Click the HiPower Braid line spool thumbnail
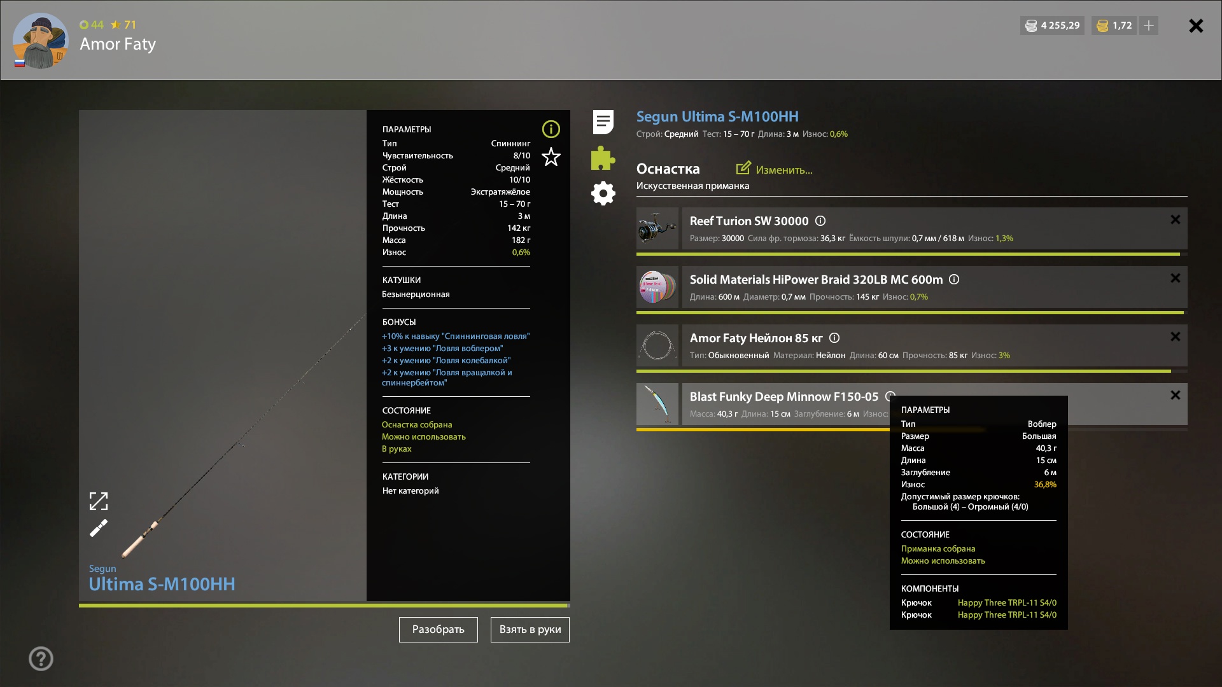Image resolution: width=1222 pixels, height=687 pixels. pyautogui.click(x=657, y=287)
